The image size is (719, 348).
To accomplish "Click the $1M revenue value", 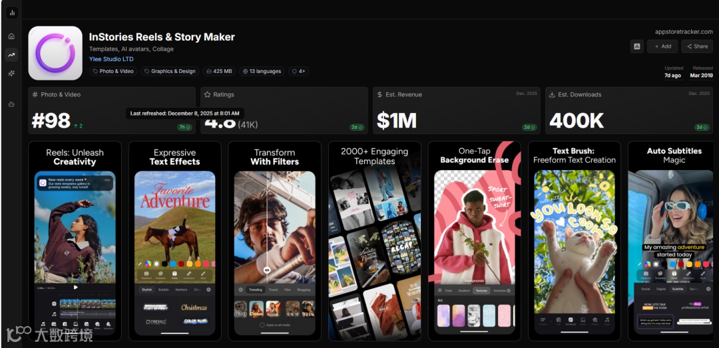I will tap(397, 121).
